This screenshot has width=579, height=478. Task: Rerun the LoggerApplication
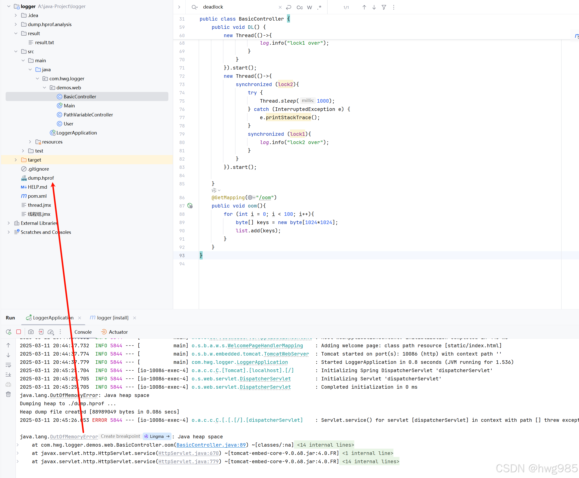[9, 332]
